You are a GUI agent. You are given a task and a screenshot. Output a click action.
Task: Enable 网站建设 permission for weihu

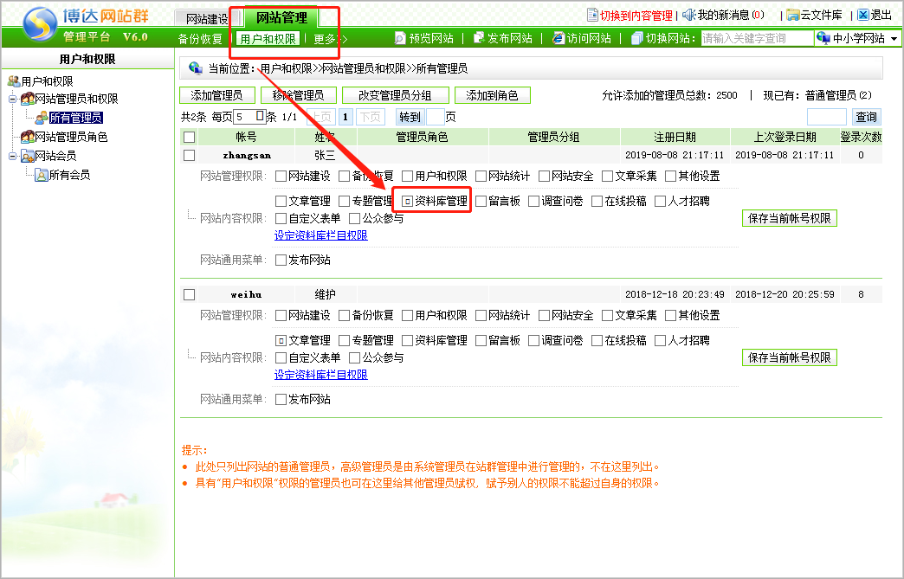(x=281, y=316)
